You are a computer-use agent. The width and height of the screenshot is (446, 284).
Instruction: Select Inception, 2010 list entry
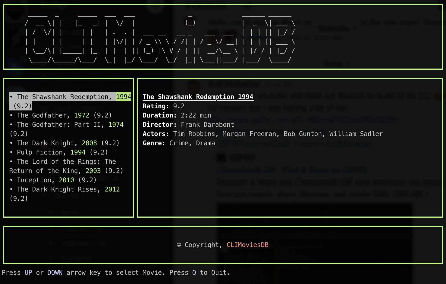pyautogui.click(x=53, y=180)
